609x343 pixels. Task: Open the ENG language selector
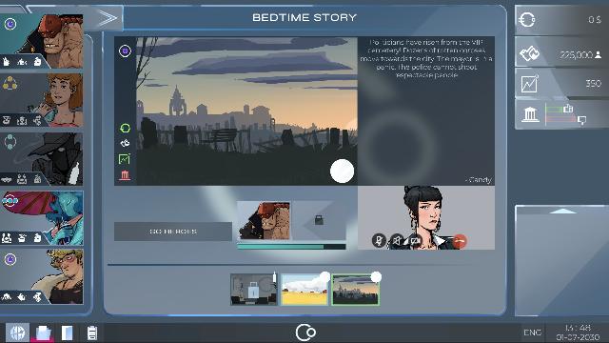tap(532, 333)
